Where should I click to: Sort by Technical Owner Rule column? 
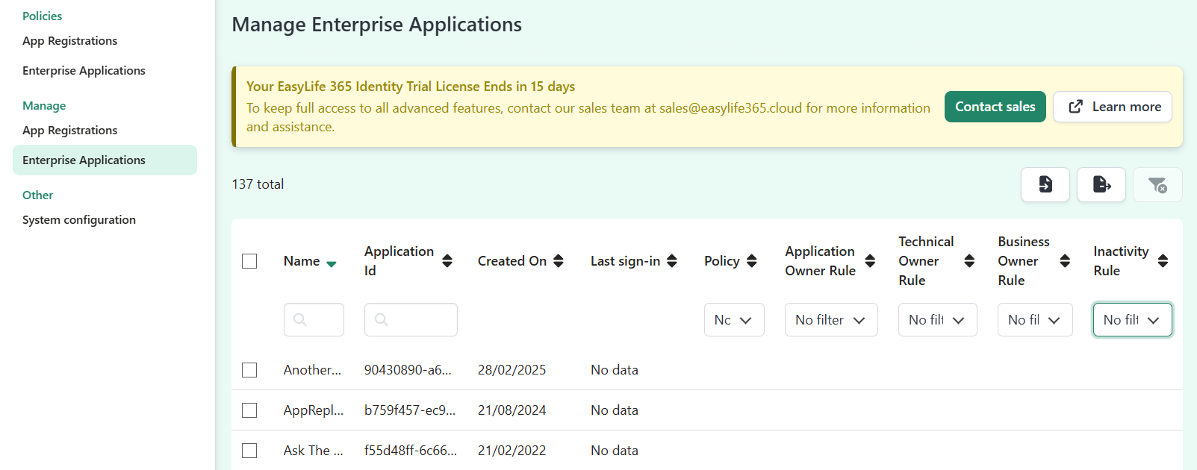[x=969, y=260]
